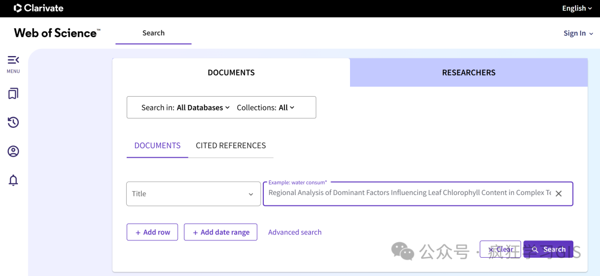Open the Title field selector dropdown
The height and width of the screenshot is (276, 600).
(194, 194)
